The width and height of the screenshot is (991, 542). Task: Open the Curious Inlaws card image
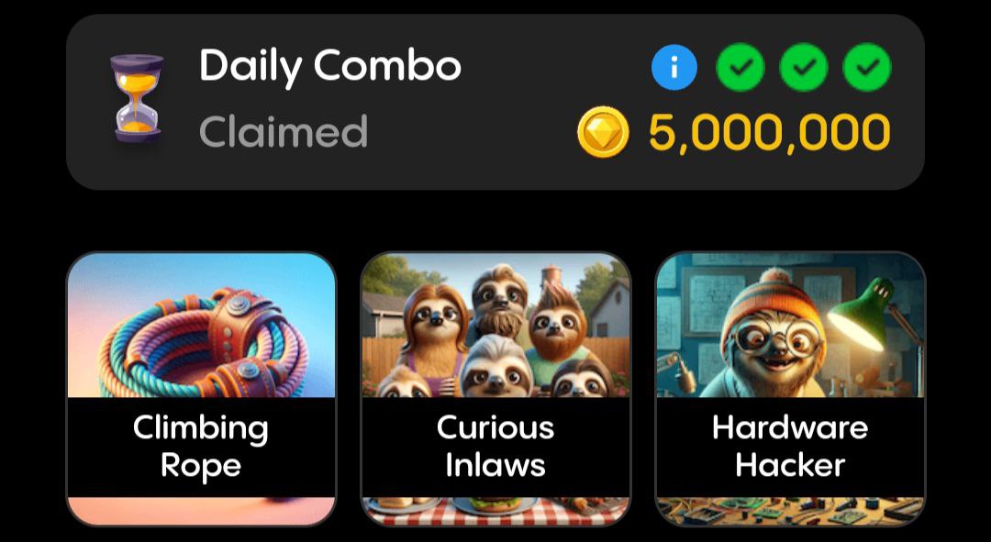coord(495,326)
